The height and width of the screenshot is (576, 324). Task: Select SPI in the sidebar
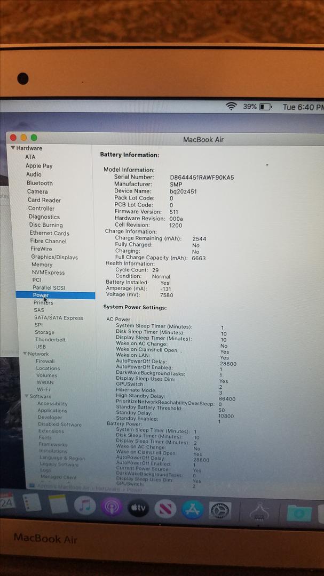pos(38,325)
